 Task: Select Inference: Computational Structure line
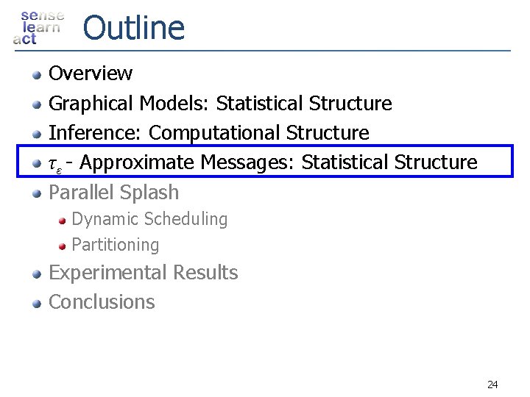click(x=208, y=133)
